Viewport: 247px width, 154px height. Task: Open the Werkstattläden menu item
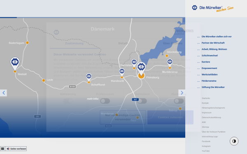pyautogui.click(x=210, y=74)
